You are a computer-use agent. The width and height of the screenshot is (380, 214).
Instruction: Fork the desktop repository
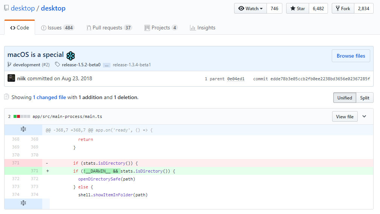click(343, 9)
